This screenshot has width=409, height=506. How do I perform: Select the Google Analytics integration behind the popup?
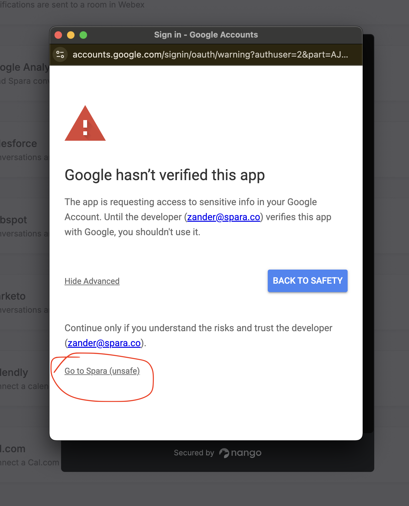(x=24, y=67)
